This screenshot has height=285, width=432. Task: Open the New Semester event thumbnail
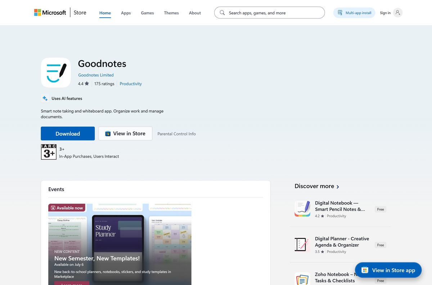point(120,244)
